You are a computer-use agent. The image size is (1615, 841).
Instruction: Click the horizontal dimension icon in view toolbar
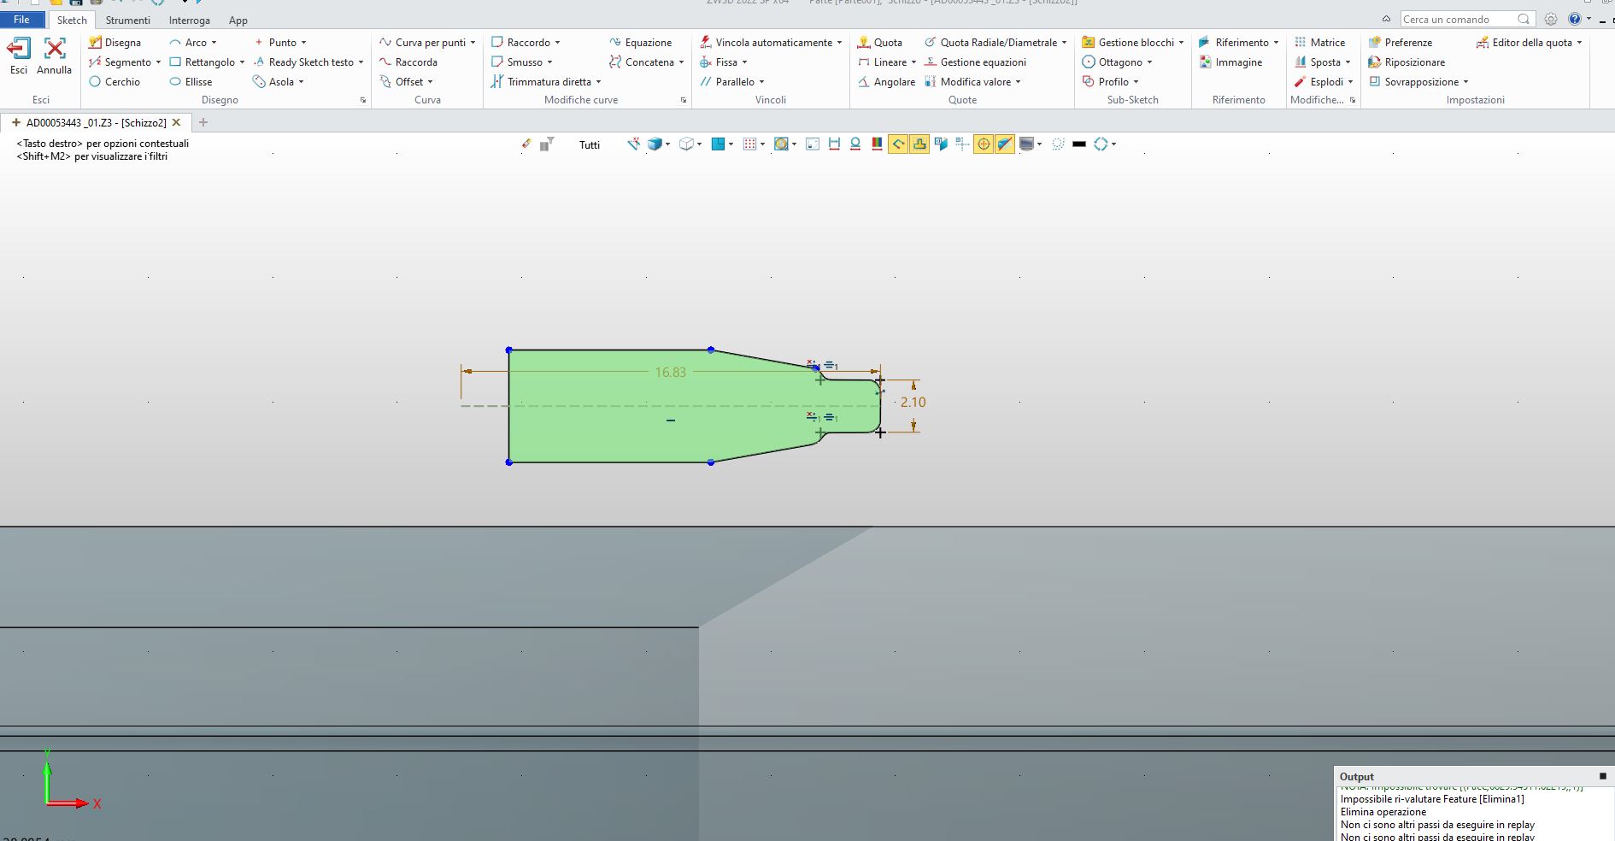[834, 144]
